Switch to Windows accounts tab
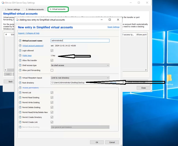The height and width of the screenshot is (146, 178). 35,9
